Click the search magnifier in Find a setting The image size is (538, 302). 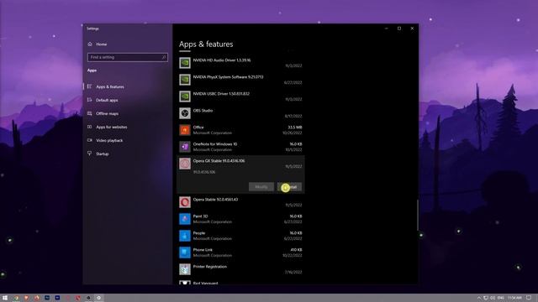click(x=164, y=57)
